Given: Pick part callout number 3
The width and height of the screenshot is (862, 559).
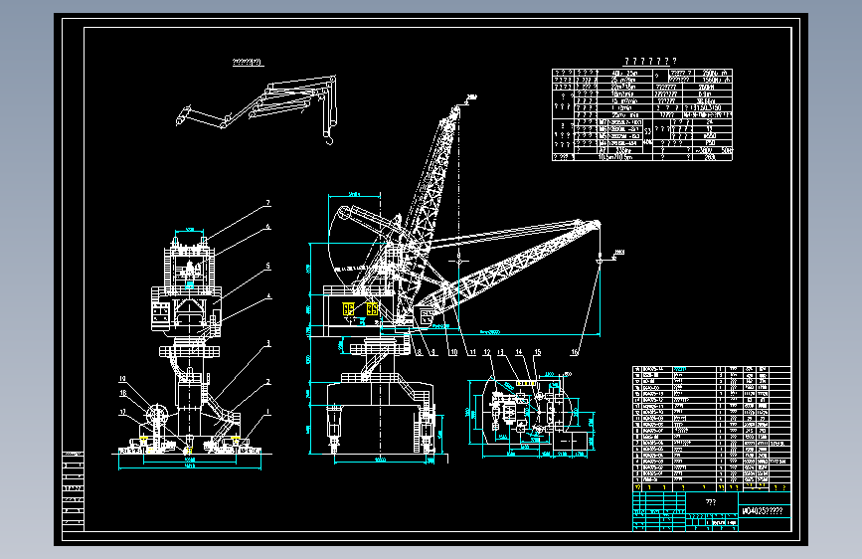Looking at the screenshot, I should point(268,343).
